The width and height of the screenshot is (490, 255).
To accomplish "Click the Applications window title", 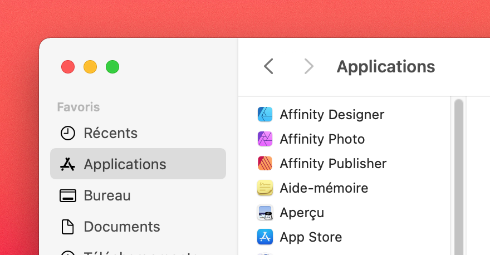I will pos(386,67).
